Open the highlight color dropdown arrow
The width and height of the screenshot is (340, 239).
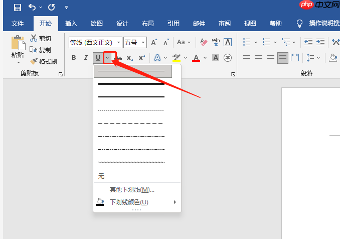[186, 58]
